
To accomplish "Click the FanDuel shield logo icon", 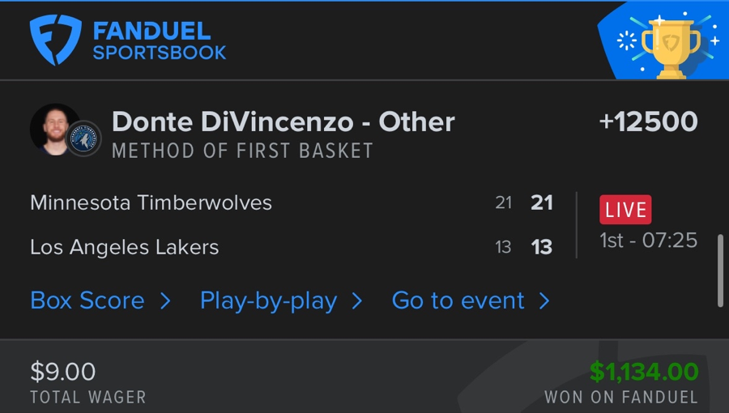I will (55, 40).
